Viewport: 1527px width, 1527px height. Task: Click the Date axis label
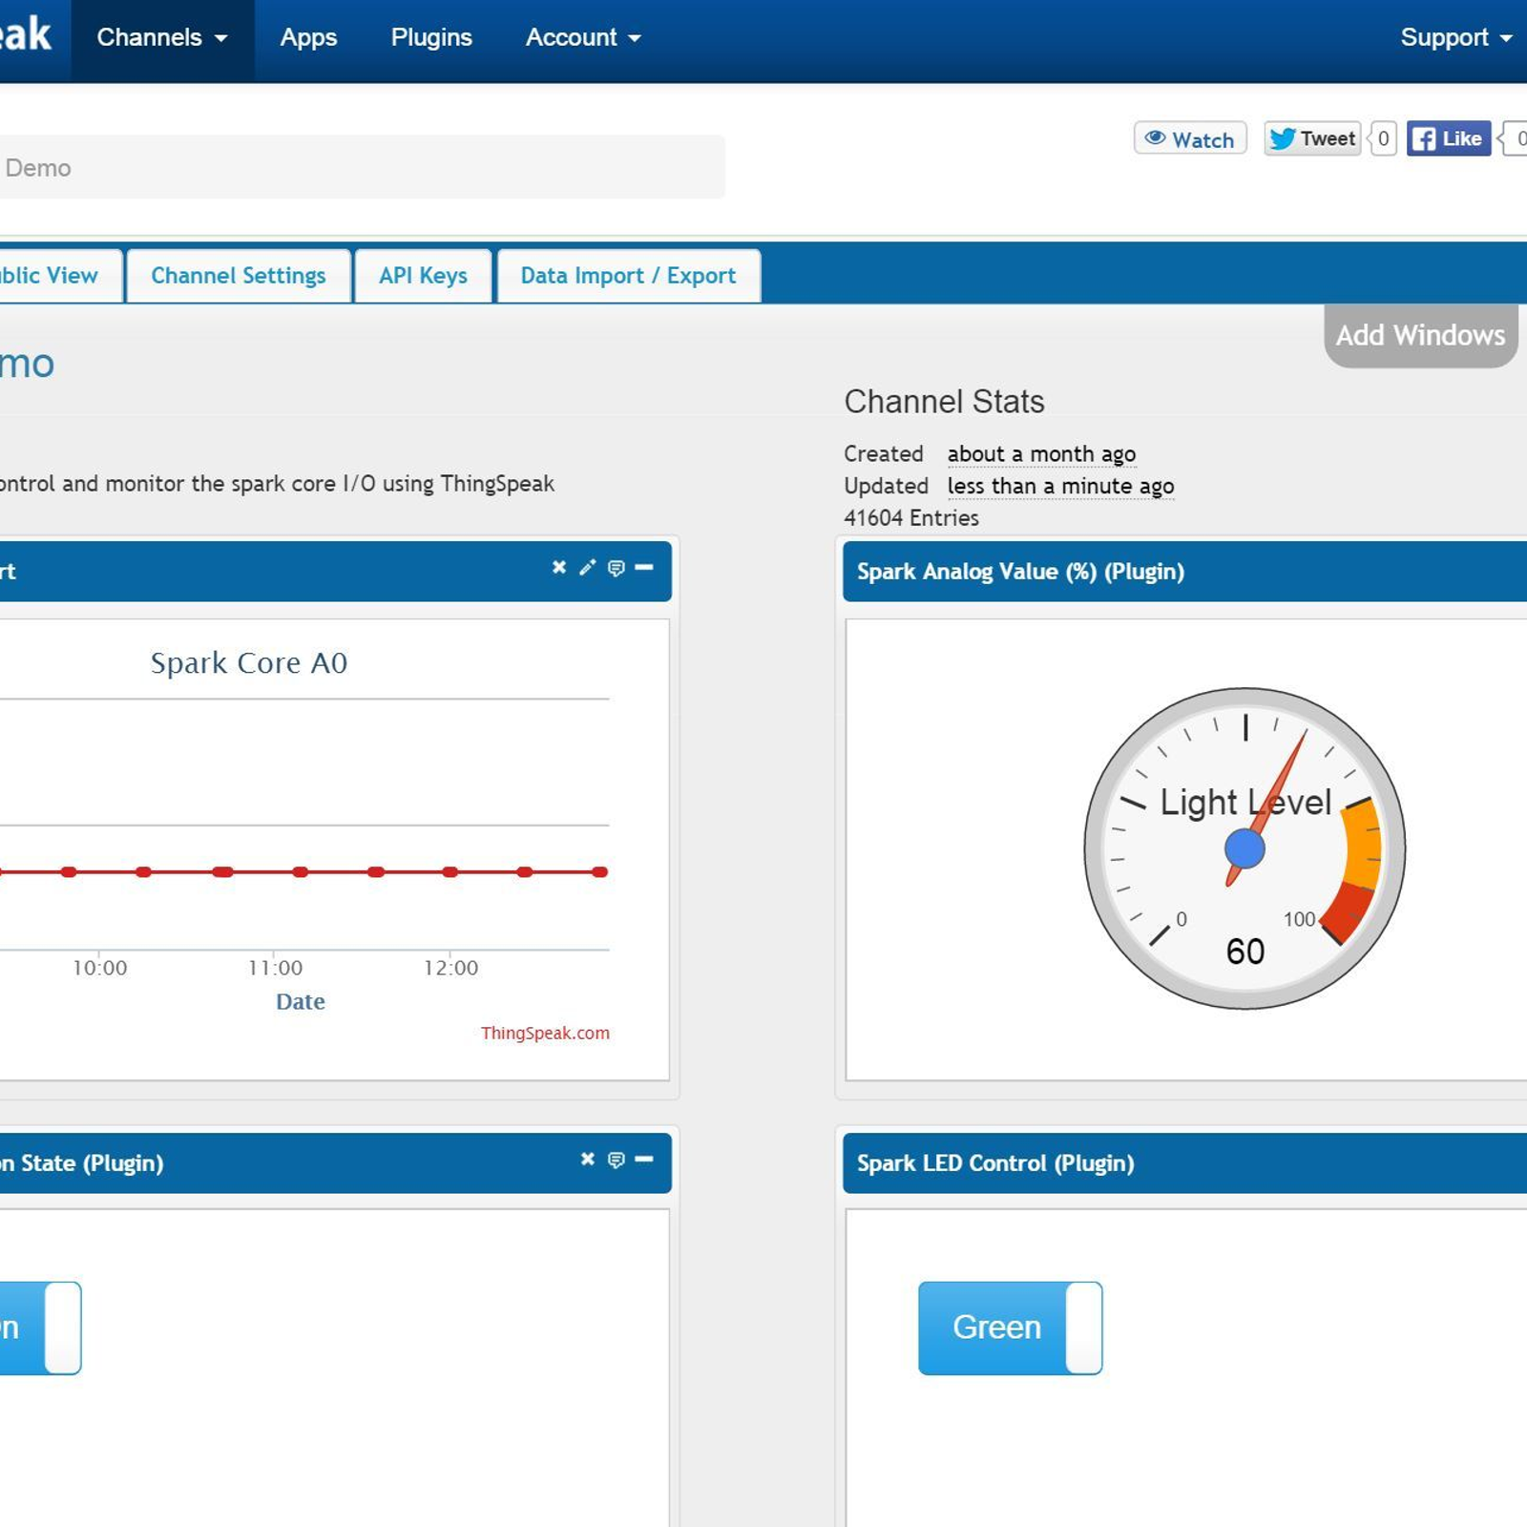(301, 1001)
